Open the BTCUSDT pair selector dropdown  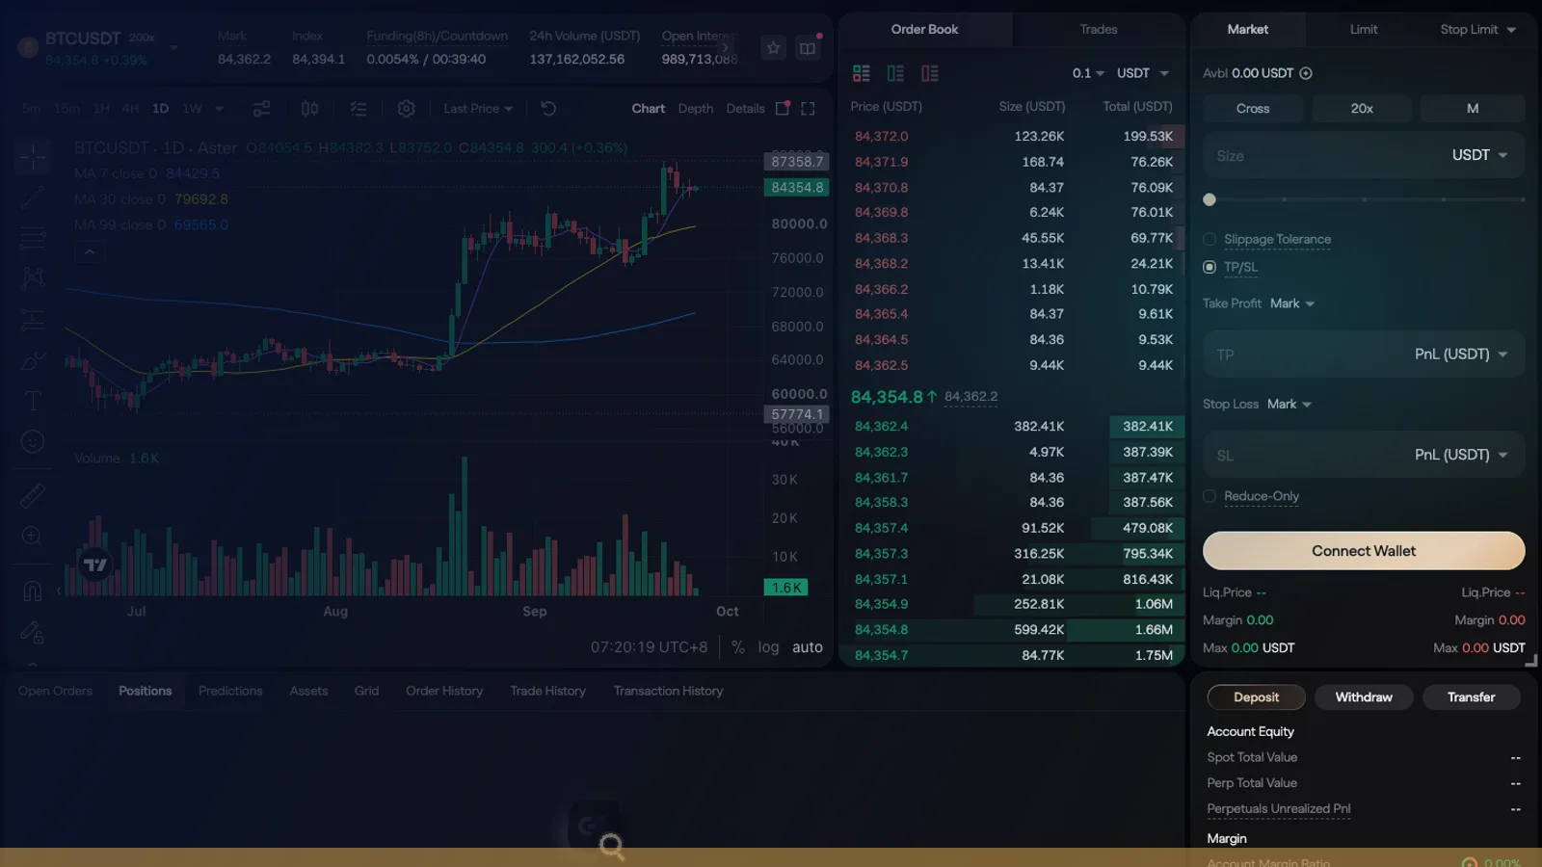173,46
